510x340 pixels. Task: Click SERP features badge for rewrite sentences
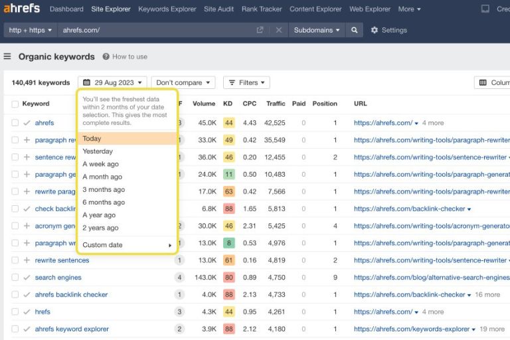179,260
